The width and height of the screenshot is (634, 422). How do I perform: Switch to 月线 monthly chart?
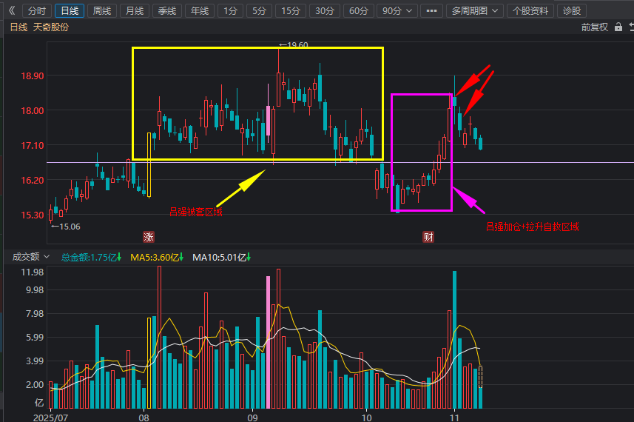135,10
